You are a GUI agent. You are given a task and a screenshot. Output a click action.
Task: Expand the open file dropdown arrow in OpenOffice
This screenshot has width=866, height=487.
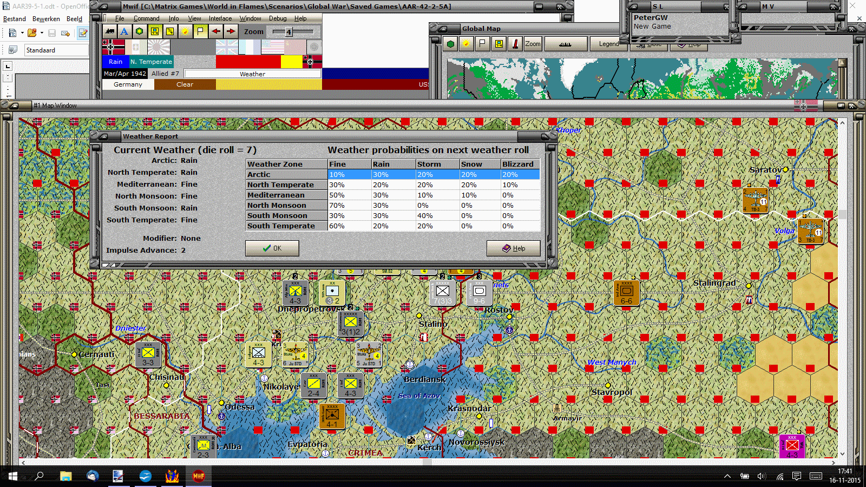coord(42,33)
